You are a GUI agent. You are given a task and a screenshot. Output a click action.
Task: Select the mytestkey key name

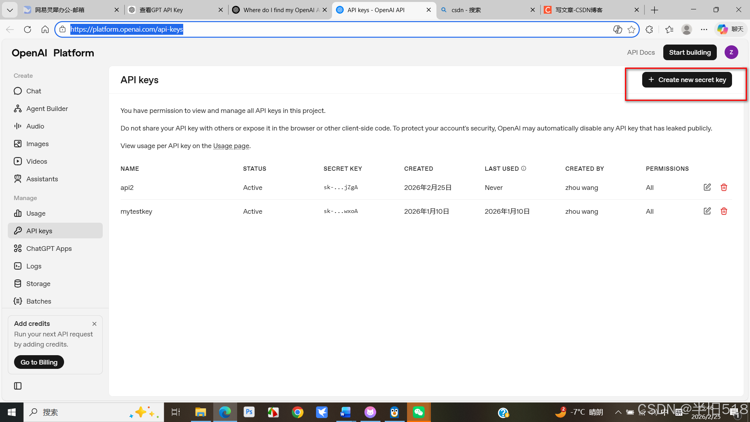tap(136, 211)
